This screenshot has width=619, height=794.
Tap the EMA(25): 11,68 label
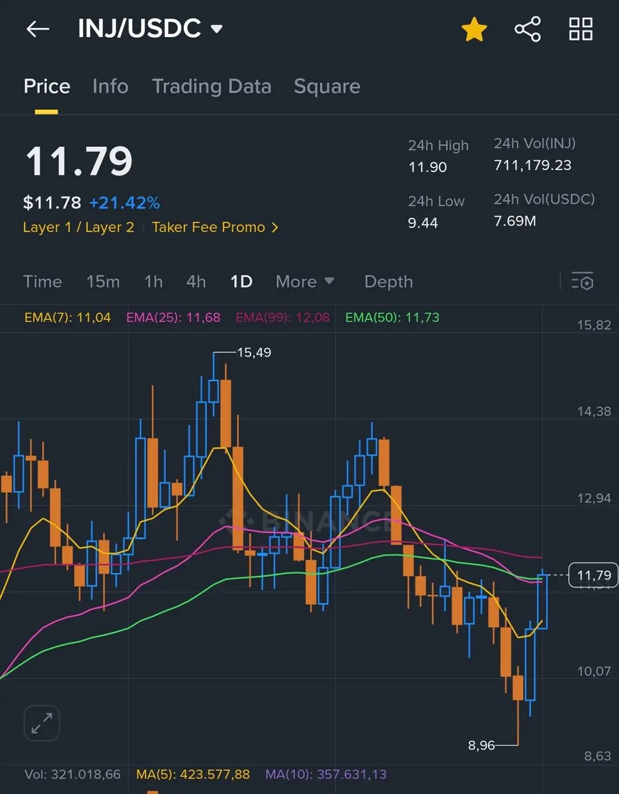point(173,318)
